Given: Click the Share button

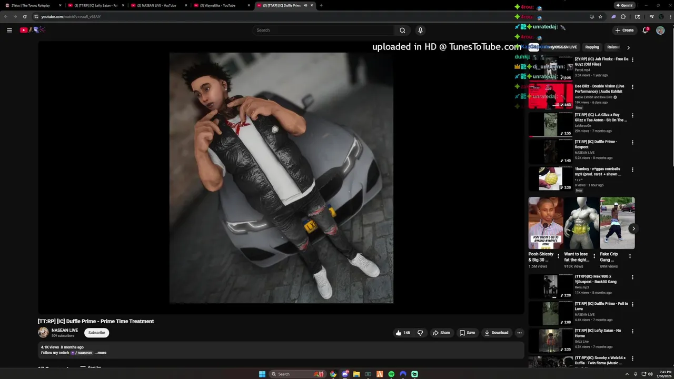Looking at the screenshot, I should pyautogui.click(x=441, y=333).
